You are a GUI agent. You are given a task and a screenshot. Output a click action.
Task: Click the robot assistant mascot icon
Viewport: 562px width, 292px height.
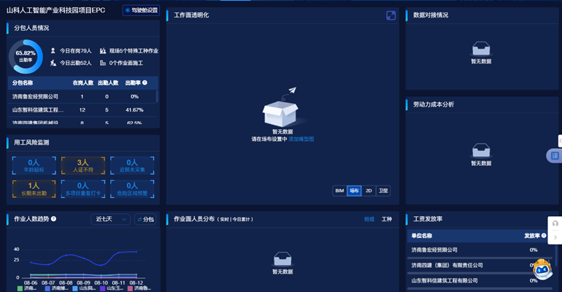click(542, 269)
